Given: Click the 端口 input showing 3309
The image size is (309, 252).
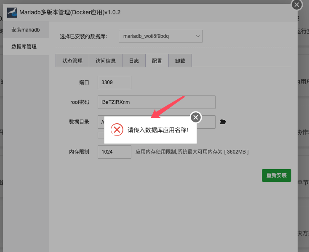Looking at the screenshot, I should coord(115,82).
